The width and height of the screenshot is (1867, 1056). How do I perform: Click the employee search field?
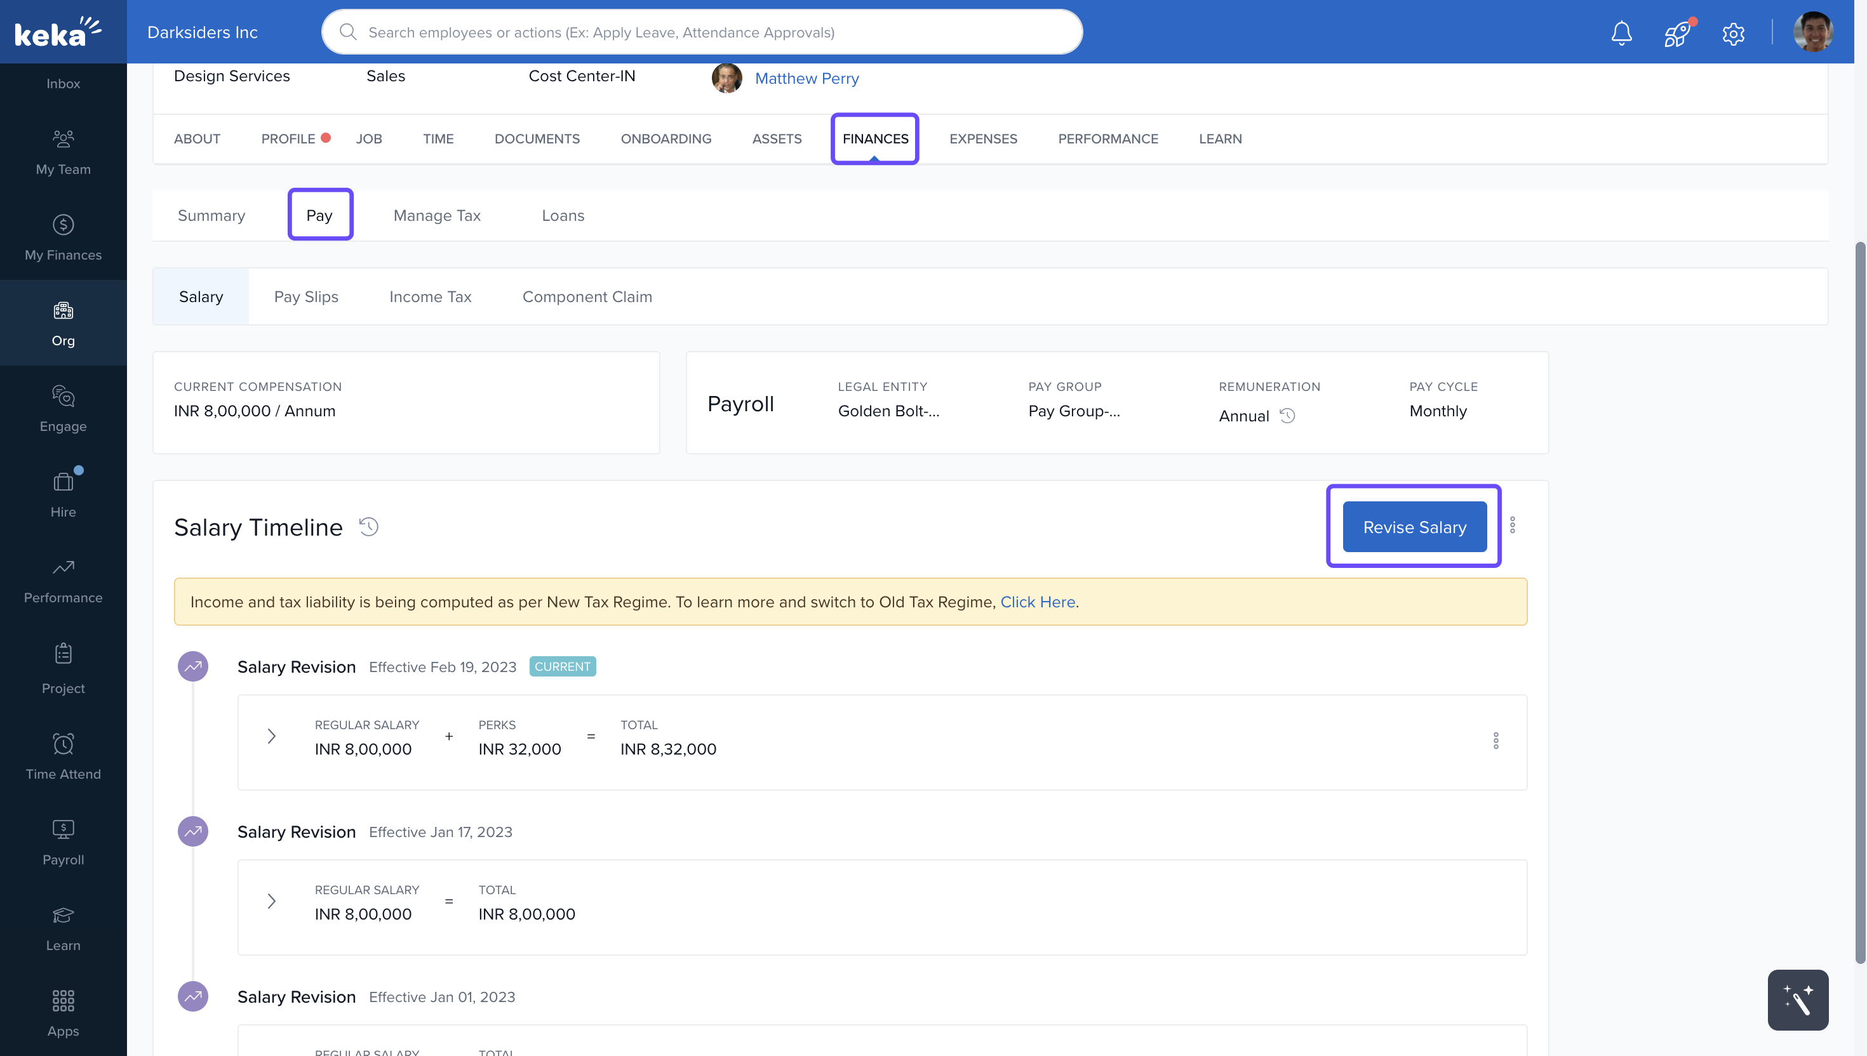tap(702, 32)
